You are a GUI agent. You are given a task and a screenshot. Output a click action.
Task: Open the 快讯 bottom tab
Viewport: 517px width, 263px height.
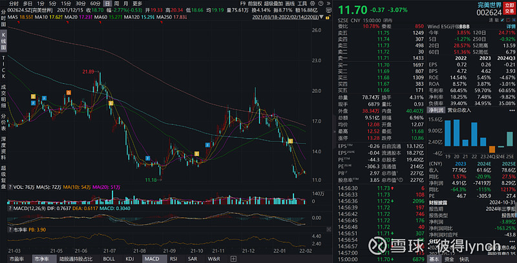pos(464,259)
